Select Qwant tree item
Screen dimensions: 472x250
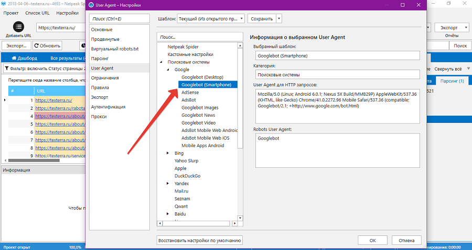point(181,206)
